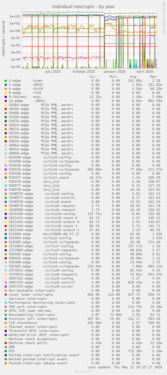Click the January 2026 axis label

point(115,72)
